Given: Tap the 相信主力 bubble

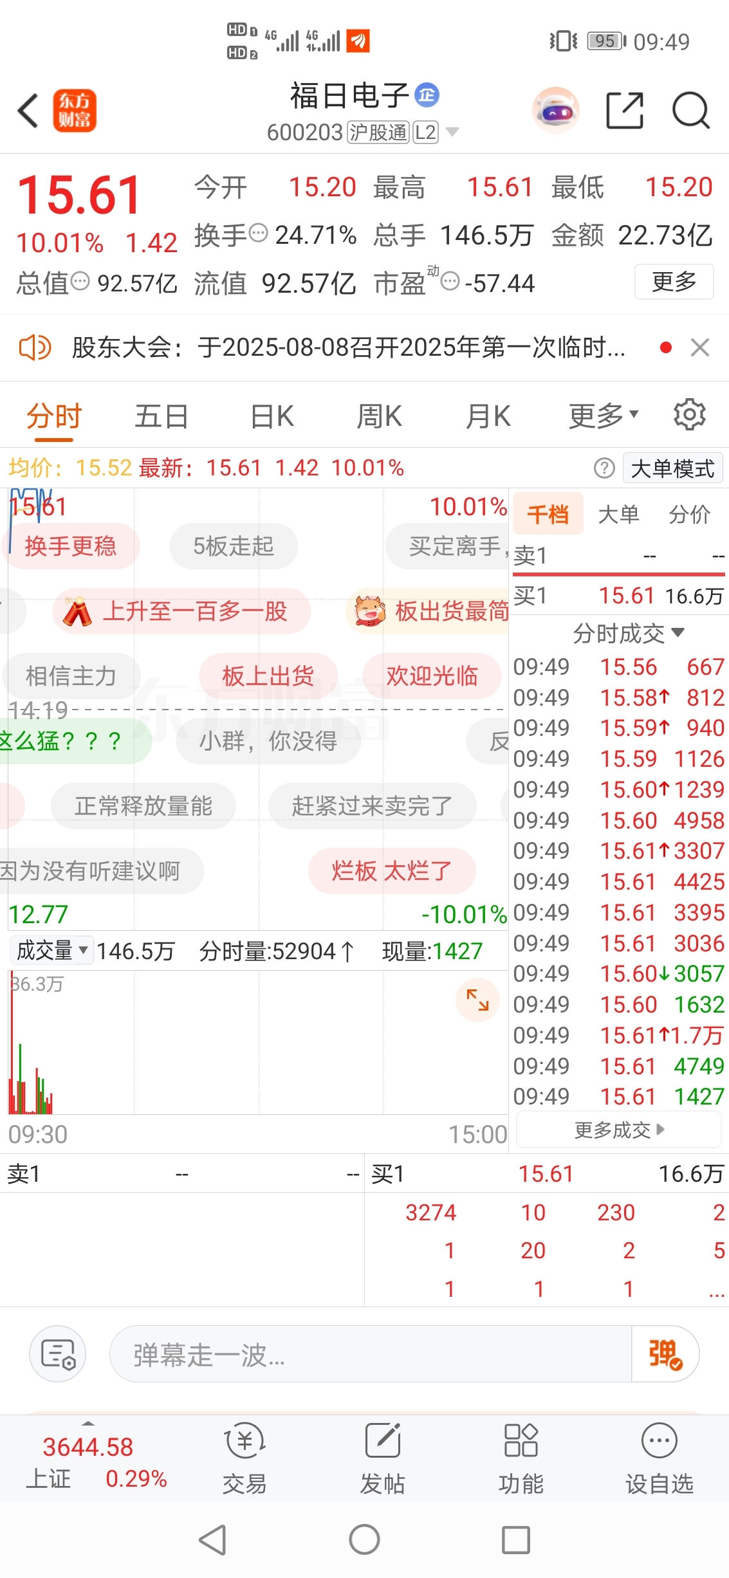Looking at the screenshot, I should pyautogui.click(x=71, y=676).
